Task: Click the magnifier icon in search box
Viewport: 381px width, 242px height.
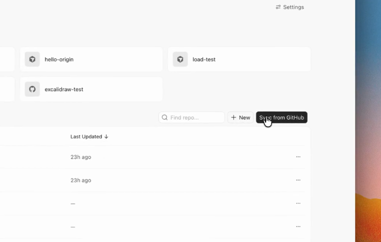Action: tap(164, 117)
